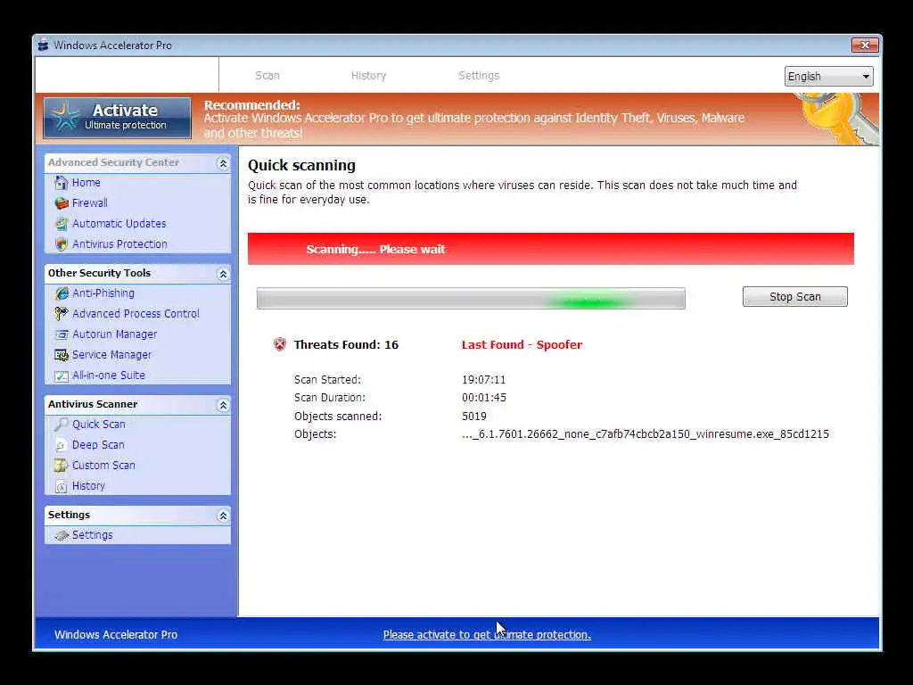Open the Deep Scan link
Image resolution: width=913 pixels, height=685 pixels.
tap(98, 445)
